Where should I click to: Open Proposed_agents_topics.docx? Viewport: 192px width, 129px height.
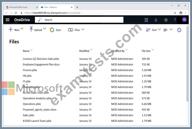point(40,110)
